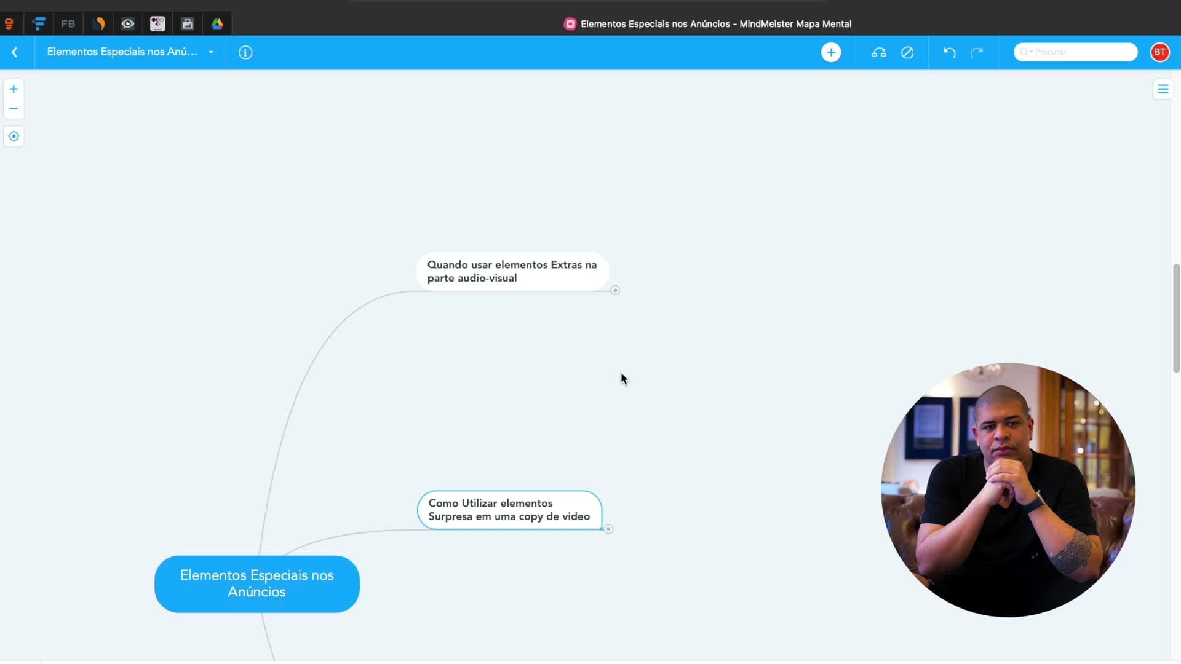Redo the last undone action
Viewport: 1181px width, 664px height.
point(977,52)
